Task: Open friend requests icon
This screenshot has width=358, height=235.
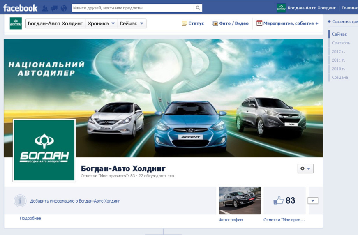Action: coord(45,8)
